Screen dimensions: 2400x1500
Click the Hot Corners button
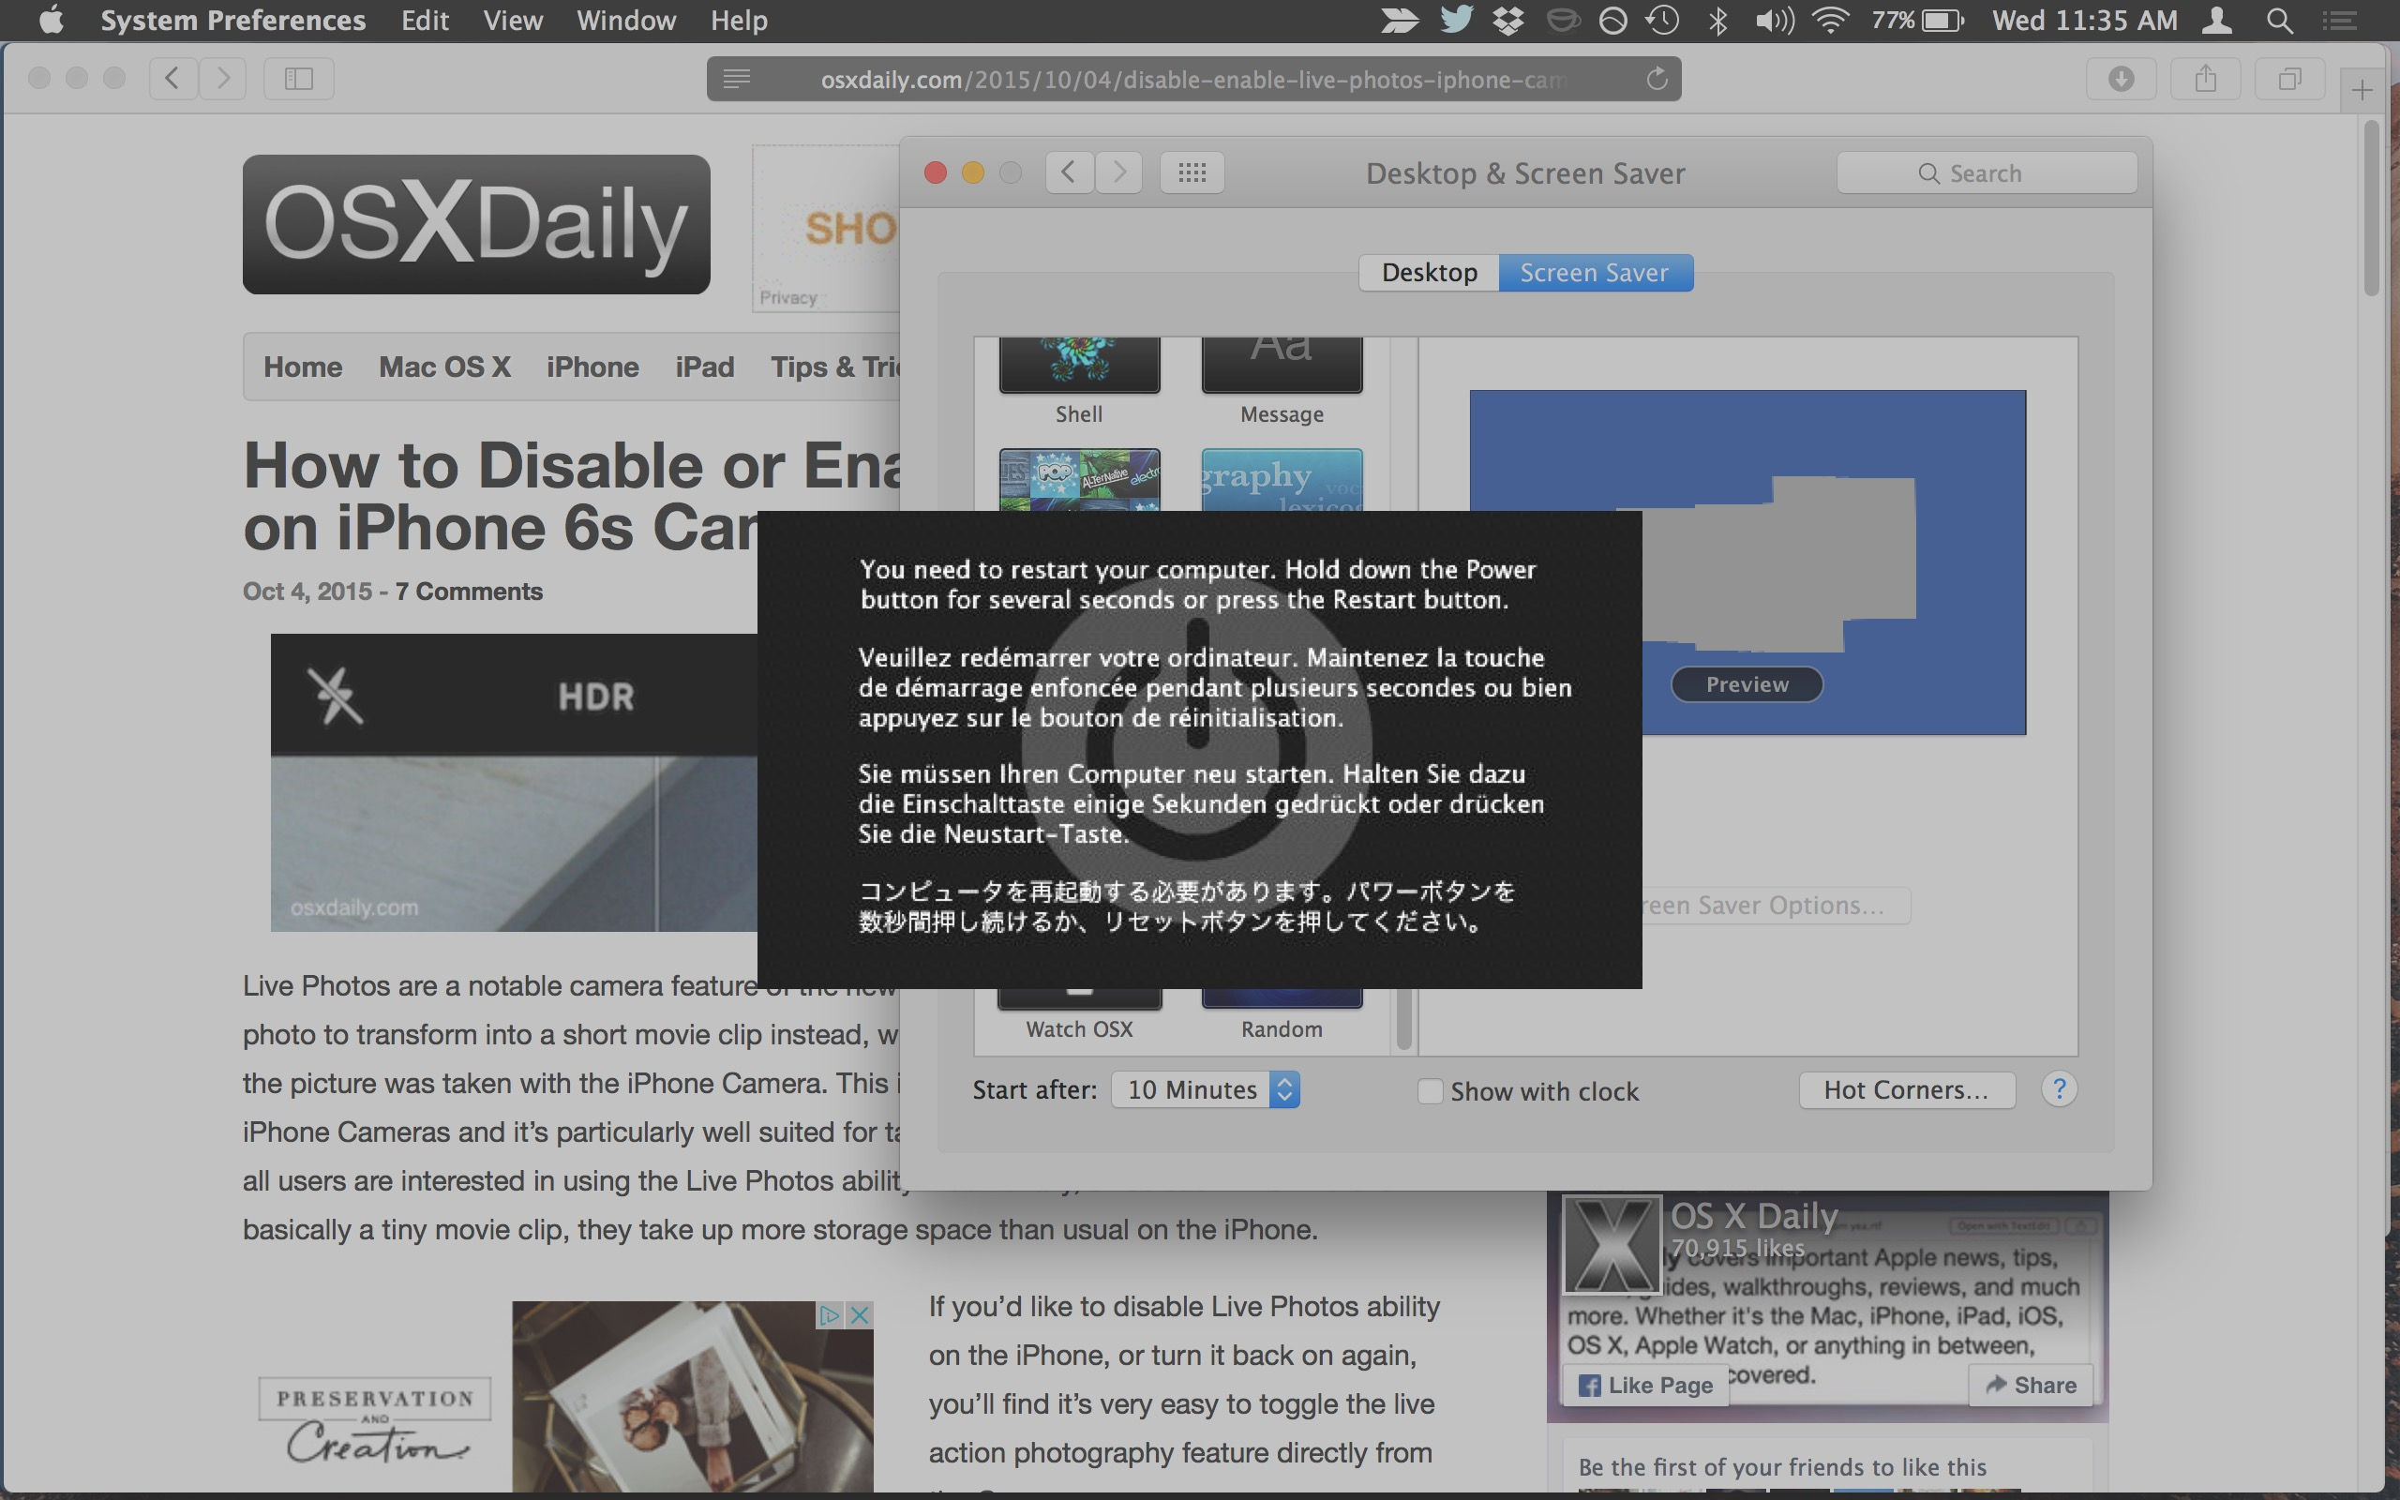tap(1906, 1089)
